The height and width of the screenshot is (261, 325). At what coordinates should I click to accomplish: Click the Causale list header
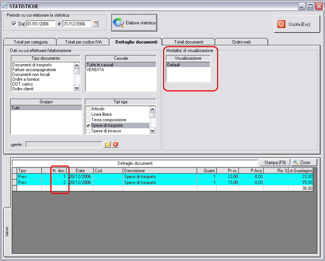(121, 58)
